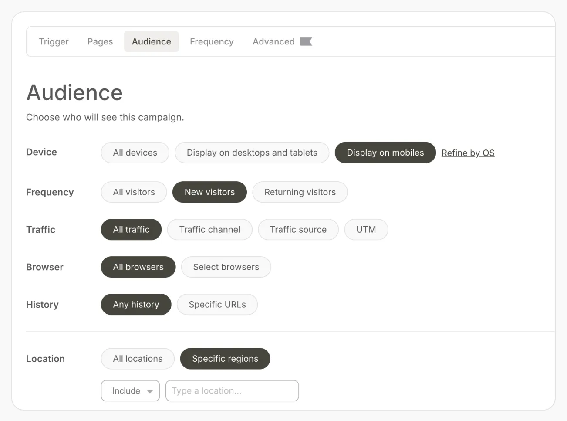Switch Traffic filter to "Traffic channel"
The image size is (567, 421).
209,229
